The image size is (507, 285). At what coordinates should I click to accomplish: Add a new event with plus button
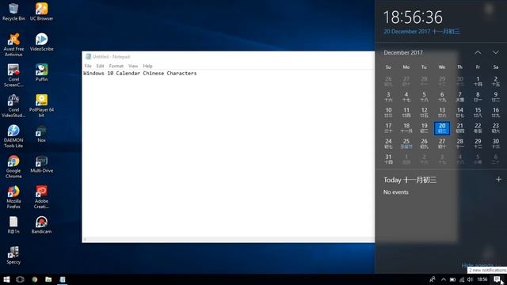click(x=498, y=180)
